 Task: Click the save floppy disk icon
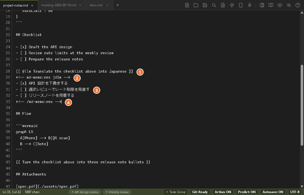205,5
